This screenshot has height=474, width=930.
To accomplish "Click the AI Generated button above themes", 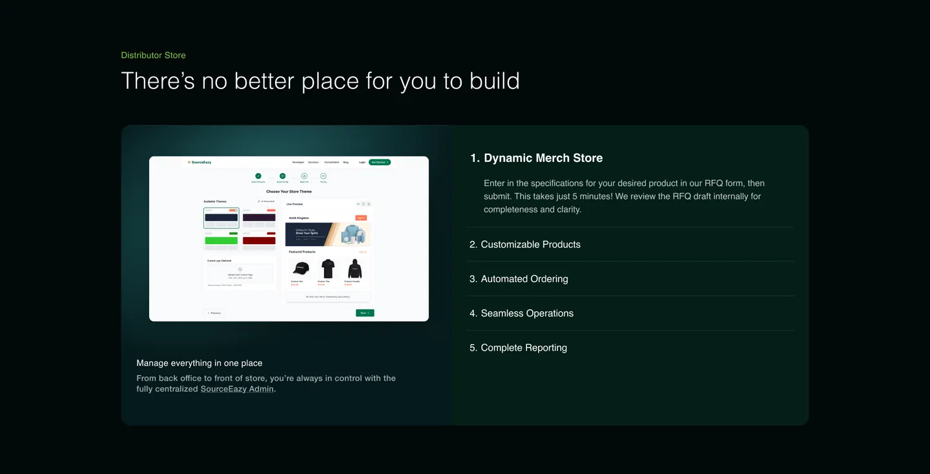I will point(266,201).
